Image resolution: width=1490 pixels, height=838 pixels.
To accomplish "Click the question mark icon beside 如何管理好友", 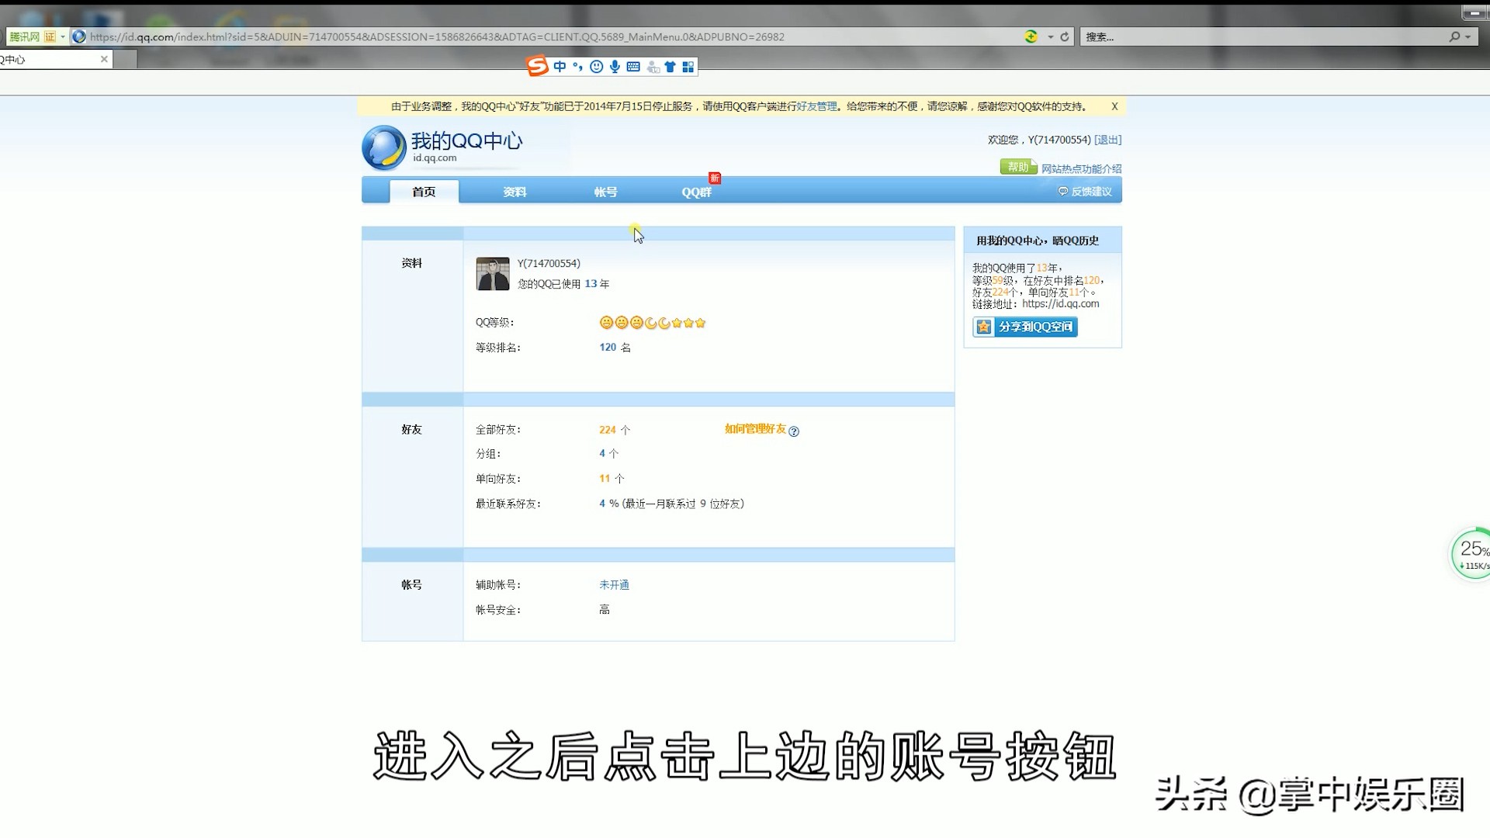I will coord(794,431).
